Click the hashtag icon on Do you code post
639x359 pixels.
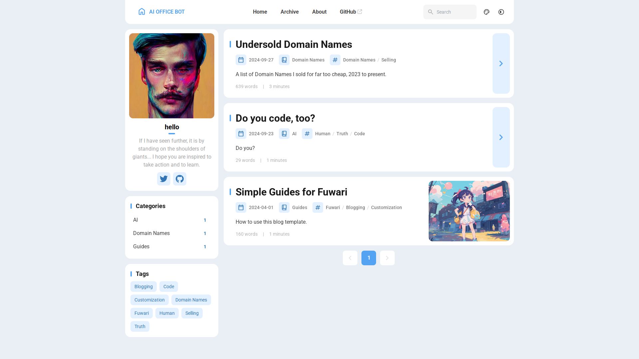[x=307, y=134]
